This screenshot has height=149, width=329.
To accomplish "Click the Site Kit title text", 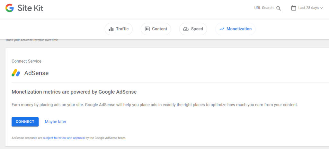I will click(x=31, y=8).
